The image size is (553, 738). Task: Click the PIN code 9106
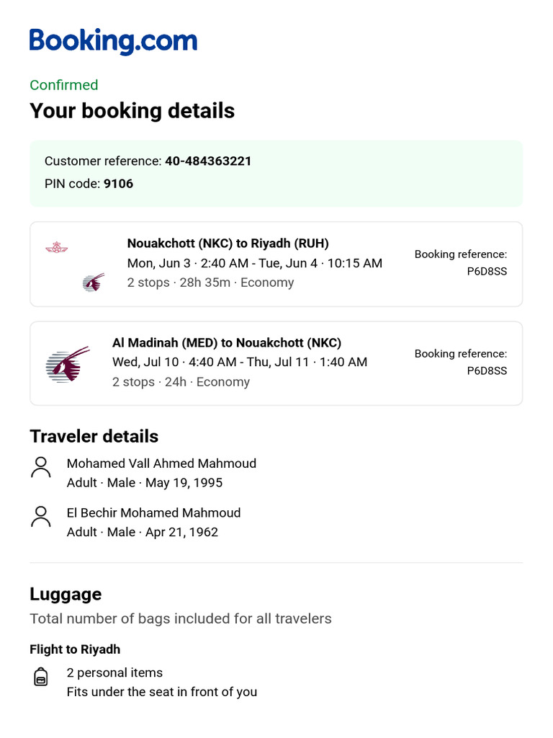click(119, 184)
